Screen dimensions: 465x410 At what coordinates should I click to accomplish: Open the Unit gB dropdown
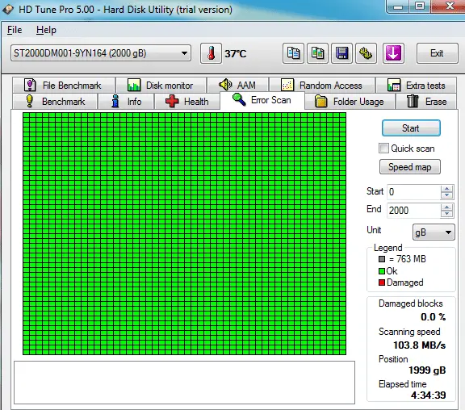pyautogui.click(x=434, y=232)
